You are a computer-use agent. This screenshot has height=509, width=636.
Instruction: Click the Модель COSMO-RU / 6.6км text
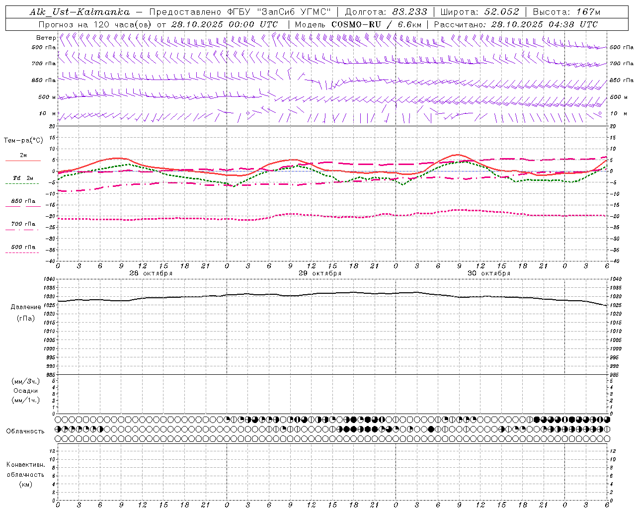click(358, 24)
